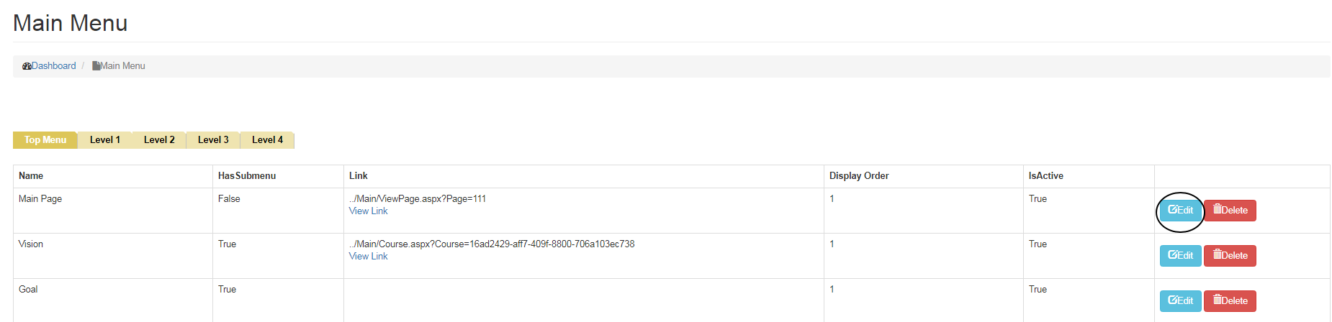The width and height of the screenshot is (1332, 322).
Task: Click the Main Menu breadcrumb page icon
Action: 96,66
